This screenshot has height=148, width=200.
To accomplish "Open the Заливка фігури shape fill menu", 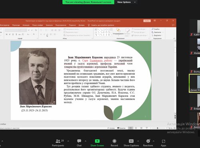I will (139, 29).
